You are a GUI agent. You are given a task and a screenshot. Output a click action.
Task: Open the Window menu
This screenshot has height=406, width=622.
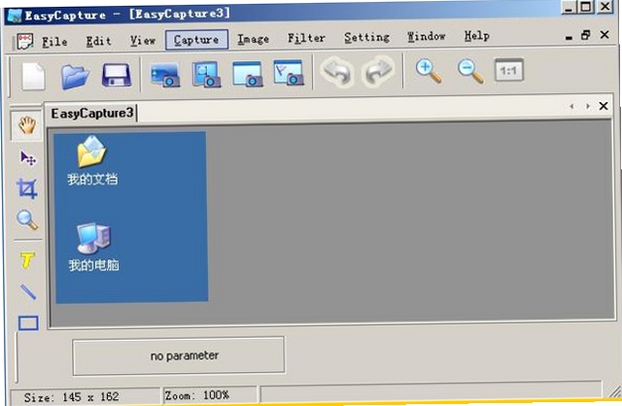(x=426, y=37)
